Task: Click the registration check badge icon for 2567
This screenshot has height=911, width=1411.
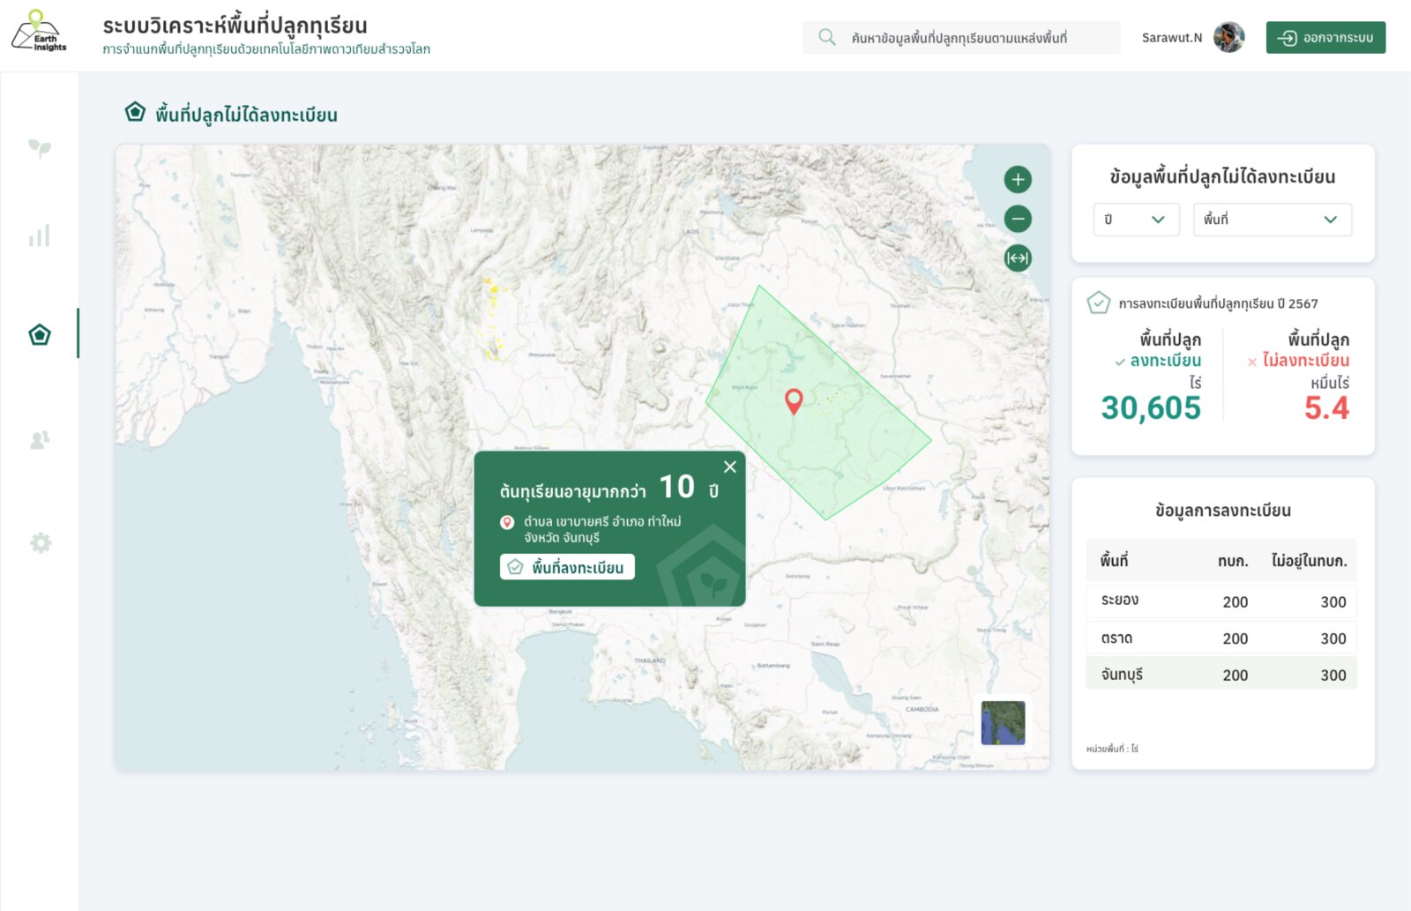Action: pyautogui.click(x=1098, y=303)
